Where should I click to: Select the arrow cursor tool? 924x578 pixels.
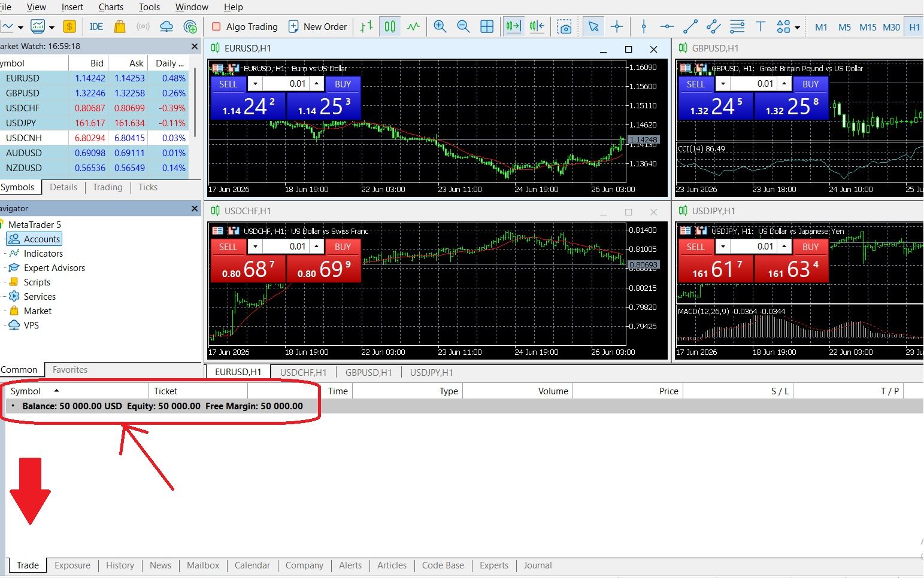point(593,26)
